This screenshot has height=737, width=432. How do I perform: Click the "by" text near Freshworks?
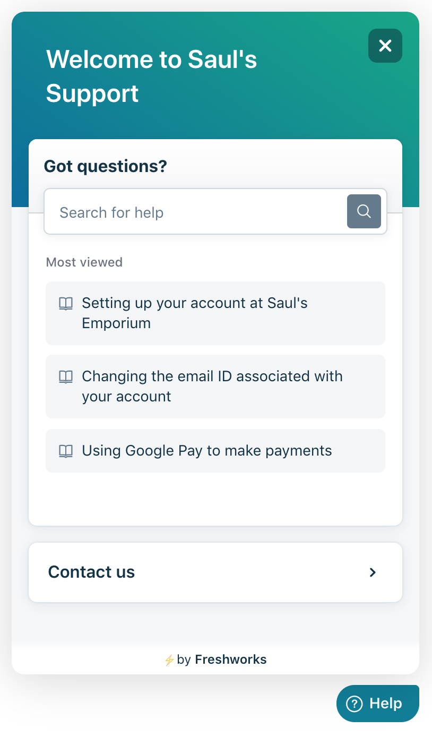[184, 659]
